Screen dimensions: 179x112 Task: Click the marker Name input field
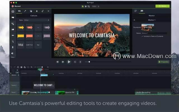pos(154,33)
